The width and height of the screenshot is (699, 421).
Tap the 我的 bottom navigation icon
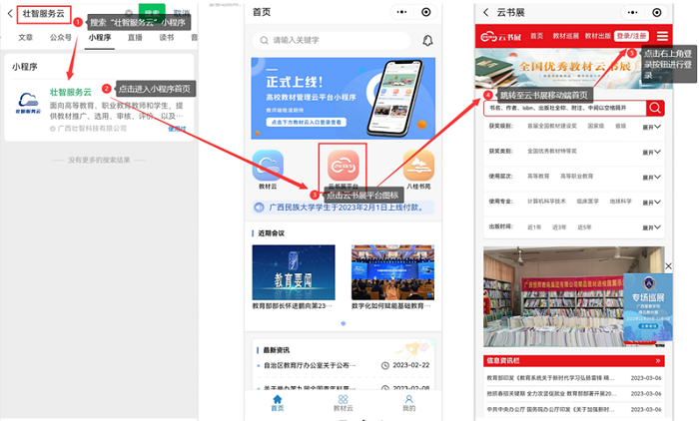click(x=408, y=402)
